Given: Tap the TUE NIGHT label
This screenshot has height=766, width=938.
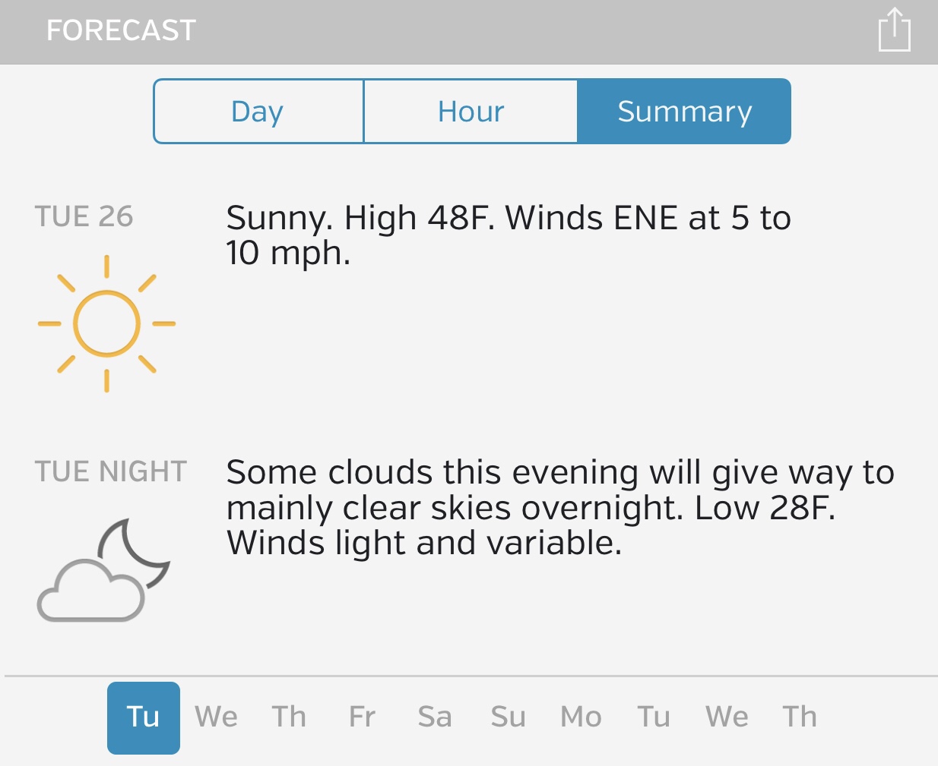Looking at the screenshot, I should tap(110, 471).
